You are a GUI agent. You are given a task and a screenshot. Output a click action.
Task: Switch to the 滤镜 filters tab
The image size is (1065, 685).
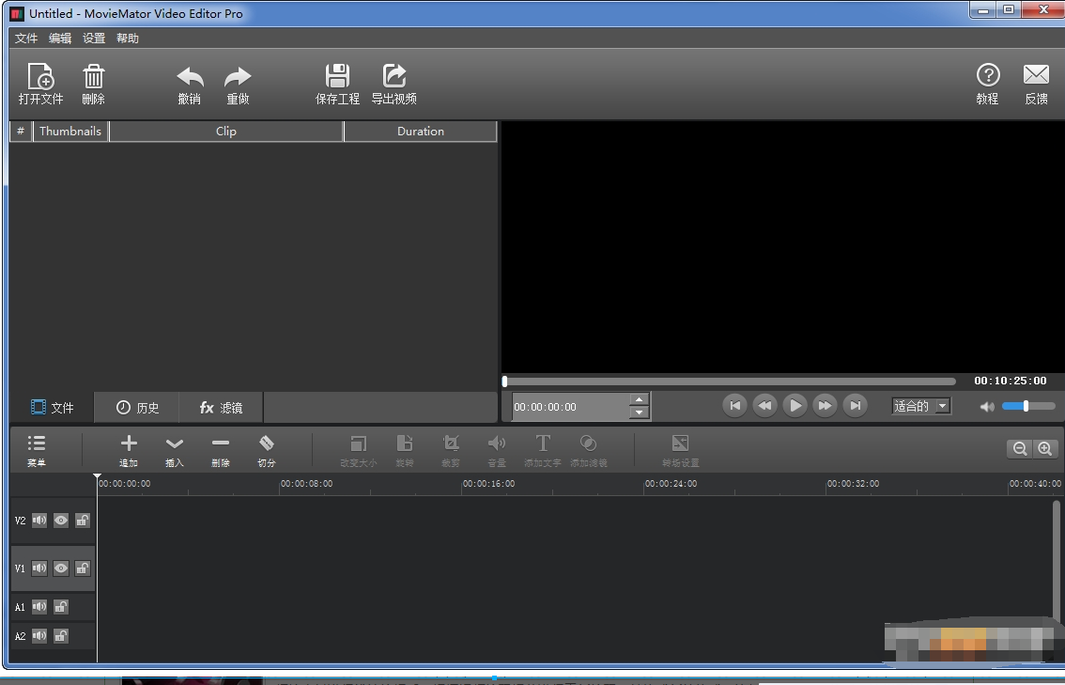point(221,408)
